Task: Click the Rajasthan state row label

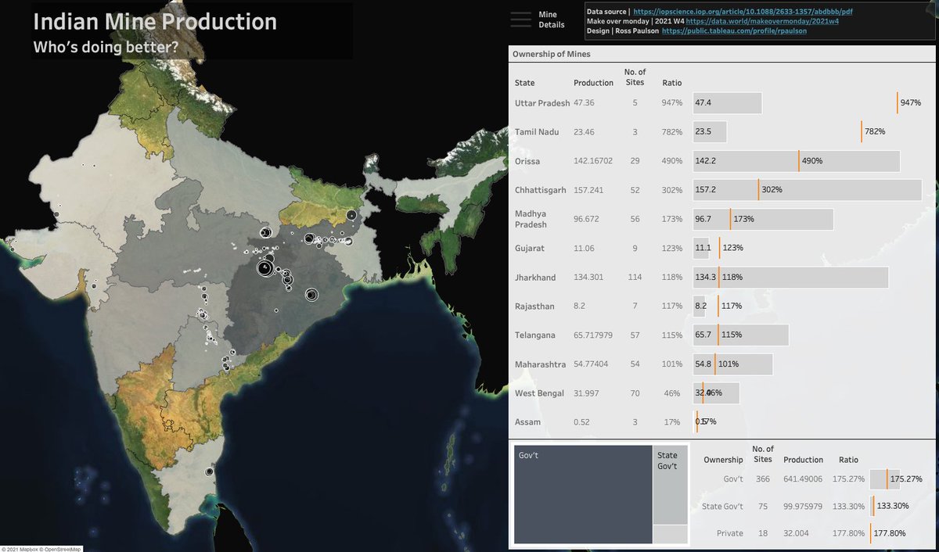Action: point(534,306)
